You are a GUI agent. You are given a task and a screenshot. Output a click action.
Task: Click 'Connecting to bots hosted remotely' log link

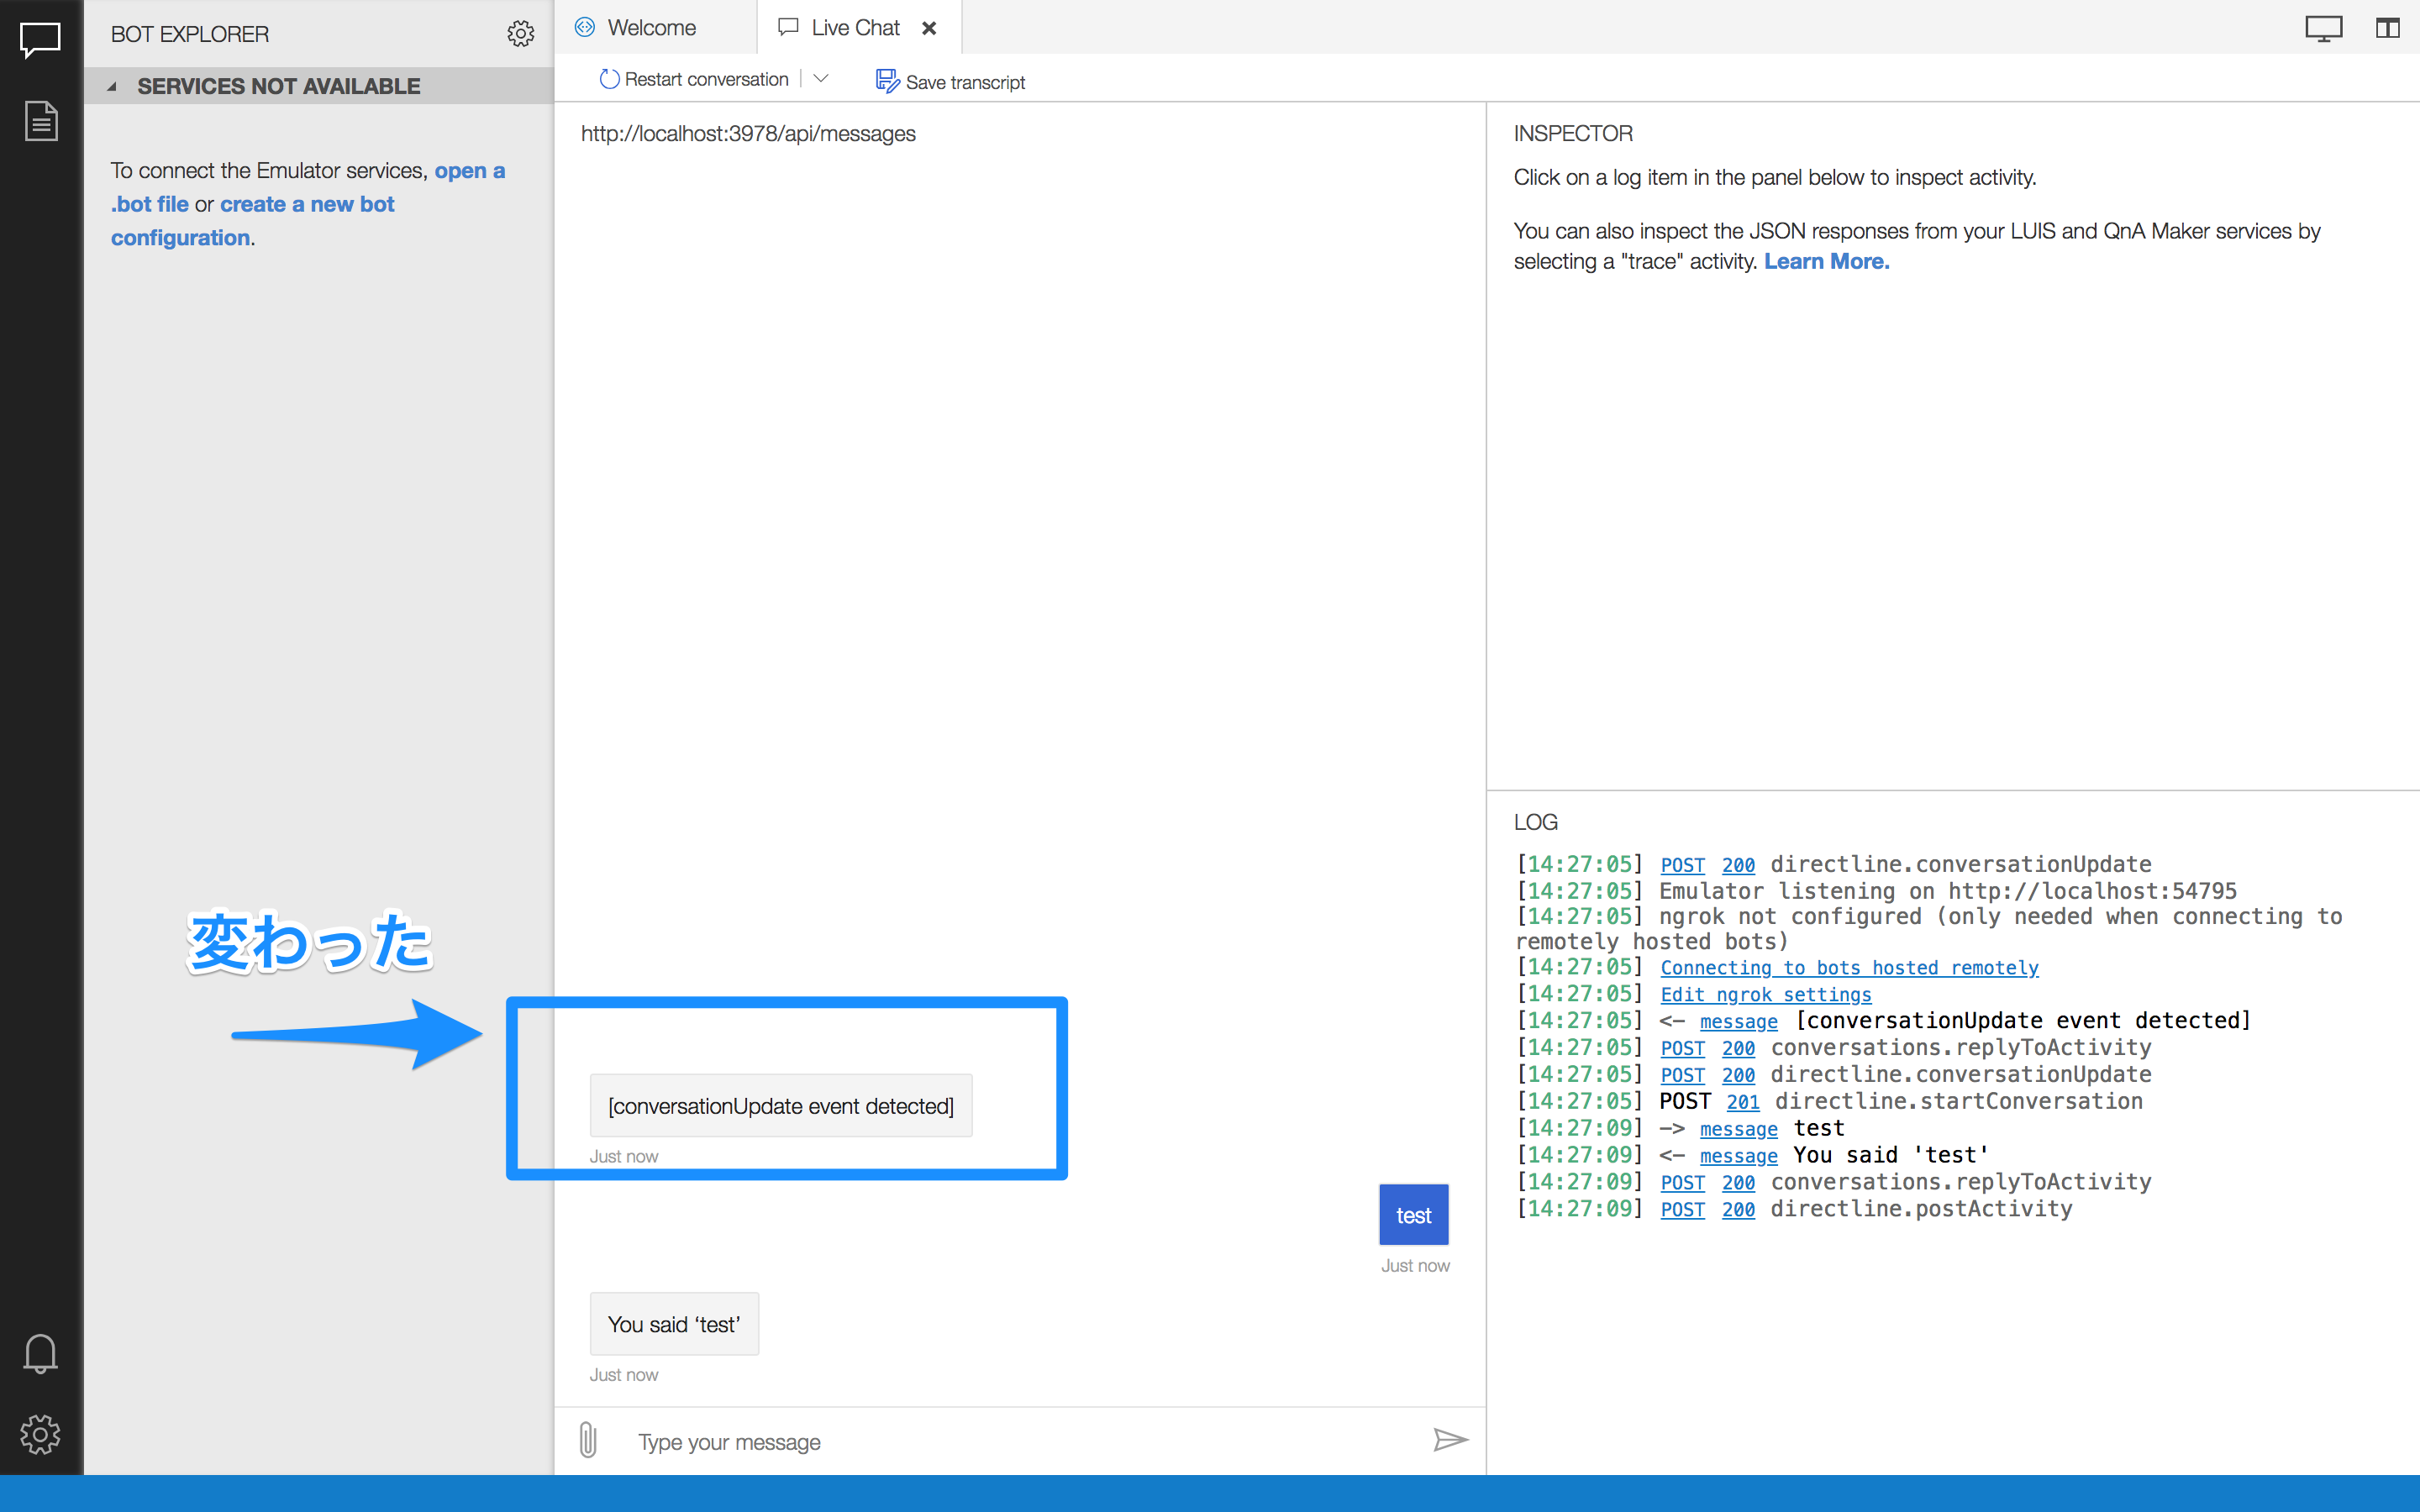tap(1849, 967)
